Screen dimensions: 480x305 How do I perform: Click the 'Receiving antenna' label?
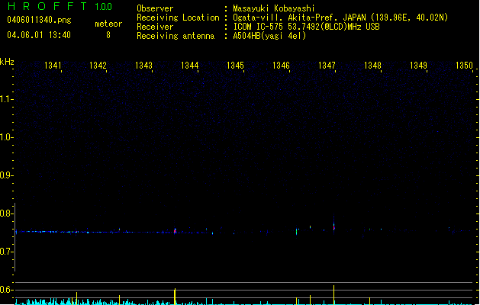coord(176,36)
